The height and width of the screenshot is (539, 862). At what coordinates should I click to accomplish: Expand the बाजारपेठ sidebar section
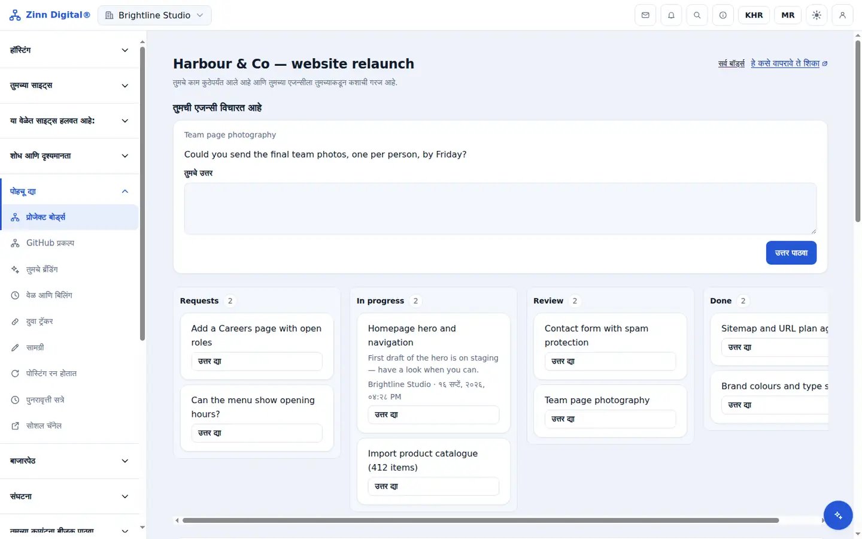pos(69,461)
